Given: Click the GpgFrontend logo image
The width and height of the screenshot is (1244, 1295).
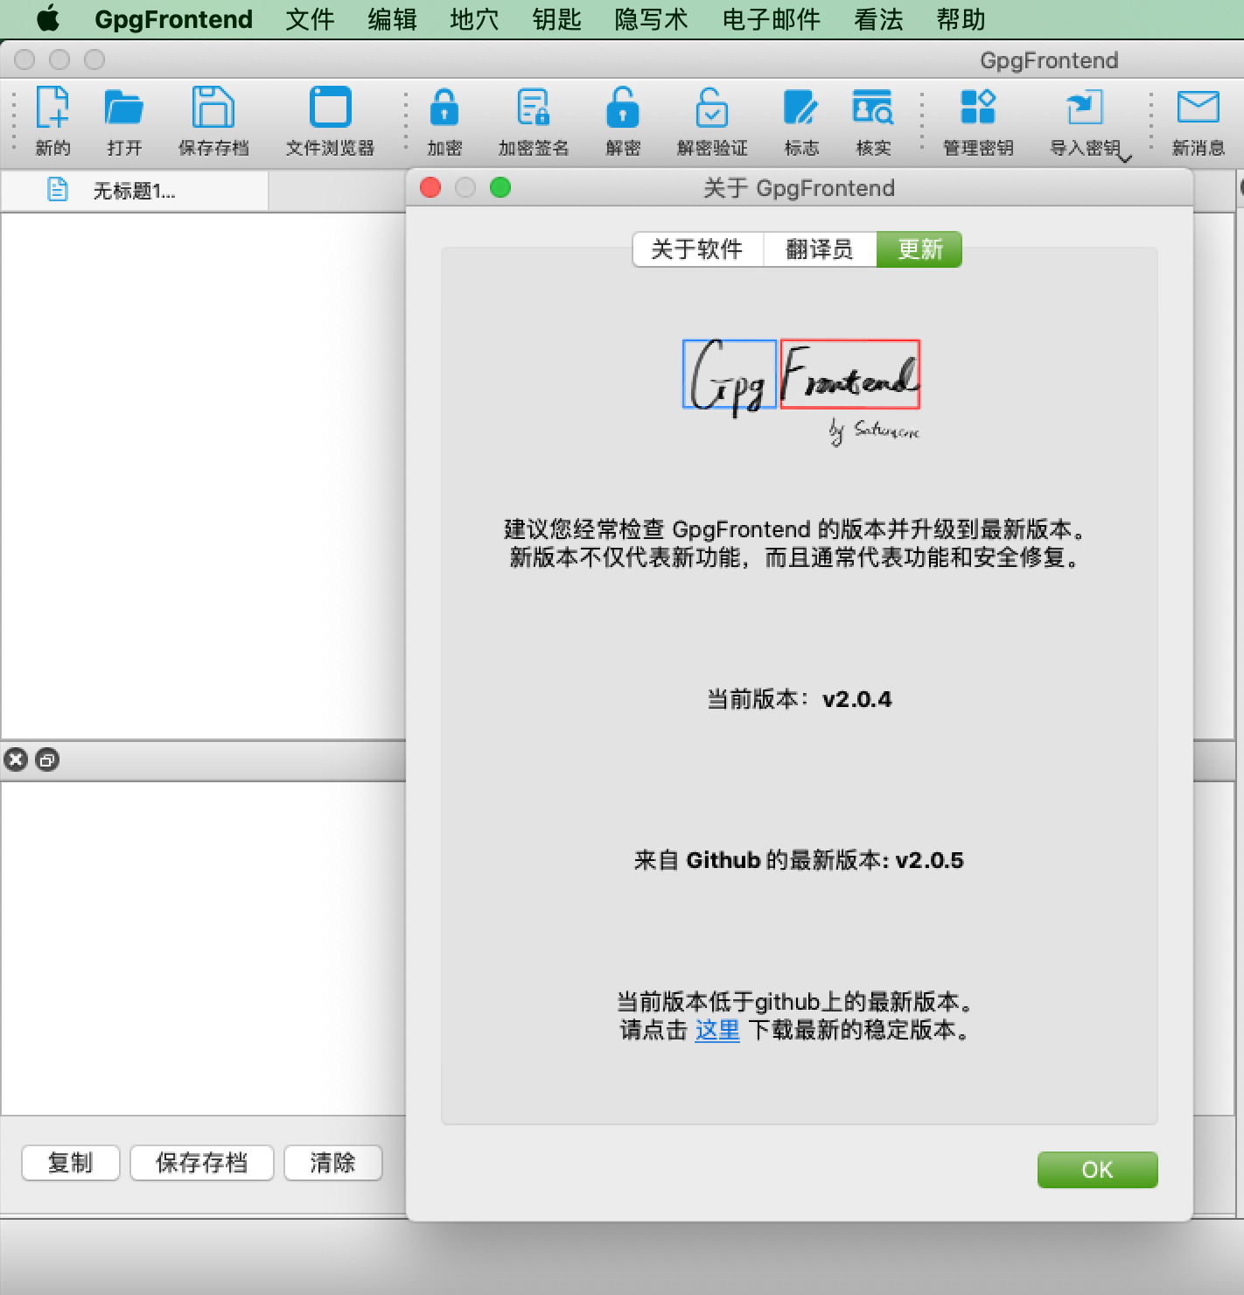Looking at the screenshot, I should click(801, 391).
